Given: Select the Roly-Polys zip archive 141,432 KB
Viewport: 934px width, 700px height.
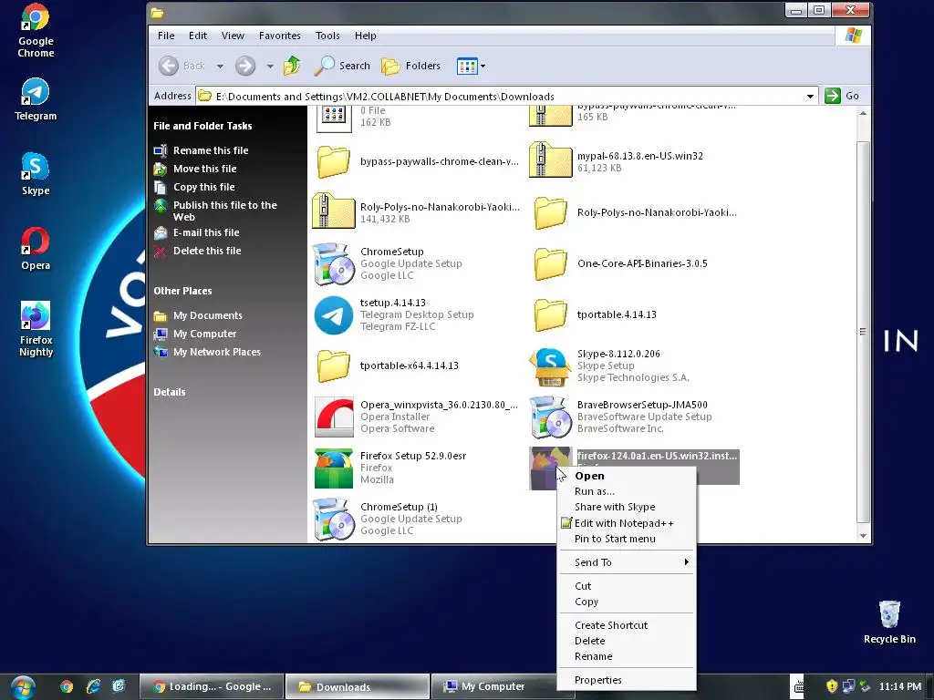Looking at the screenshot, I should click(334, 211).
